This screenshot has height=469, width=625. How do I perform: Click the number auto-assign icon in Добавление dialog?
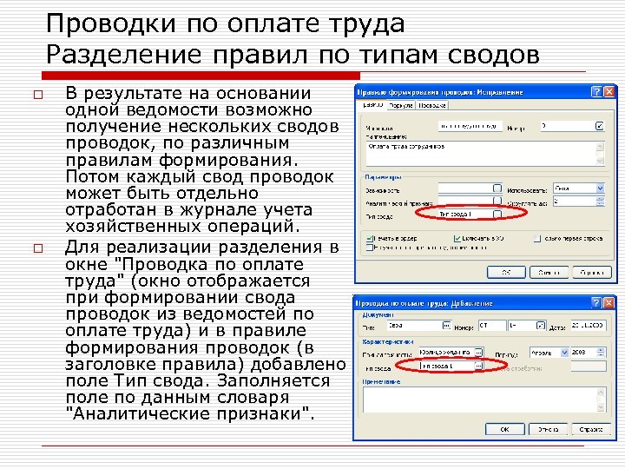(541, 326)
